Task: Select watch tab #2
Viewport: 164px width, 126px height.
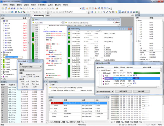Action: click(x=72, y=122)
